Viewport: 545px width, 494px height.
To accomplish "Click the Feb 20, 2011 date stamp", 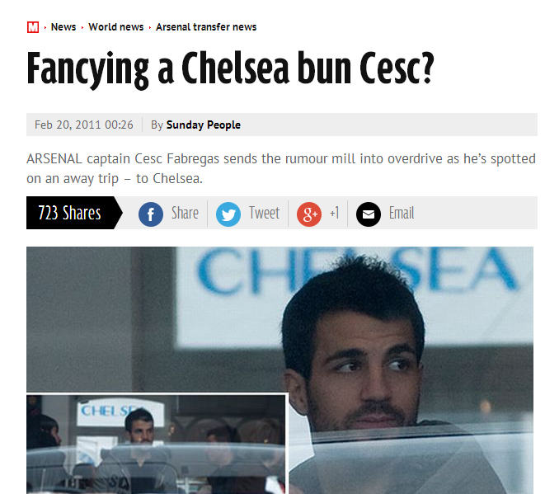I will click(84, 125).
